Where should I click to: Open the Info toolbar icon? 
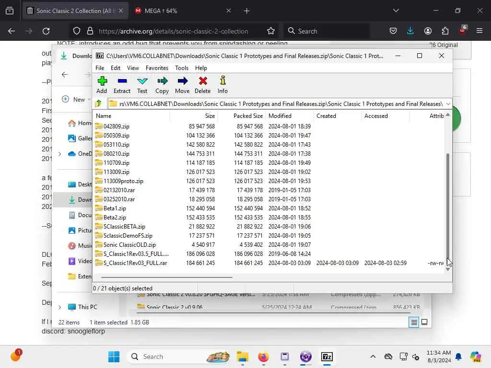(x=222, y=85)
